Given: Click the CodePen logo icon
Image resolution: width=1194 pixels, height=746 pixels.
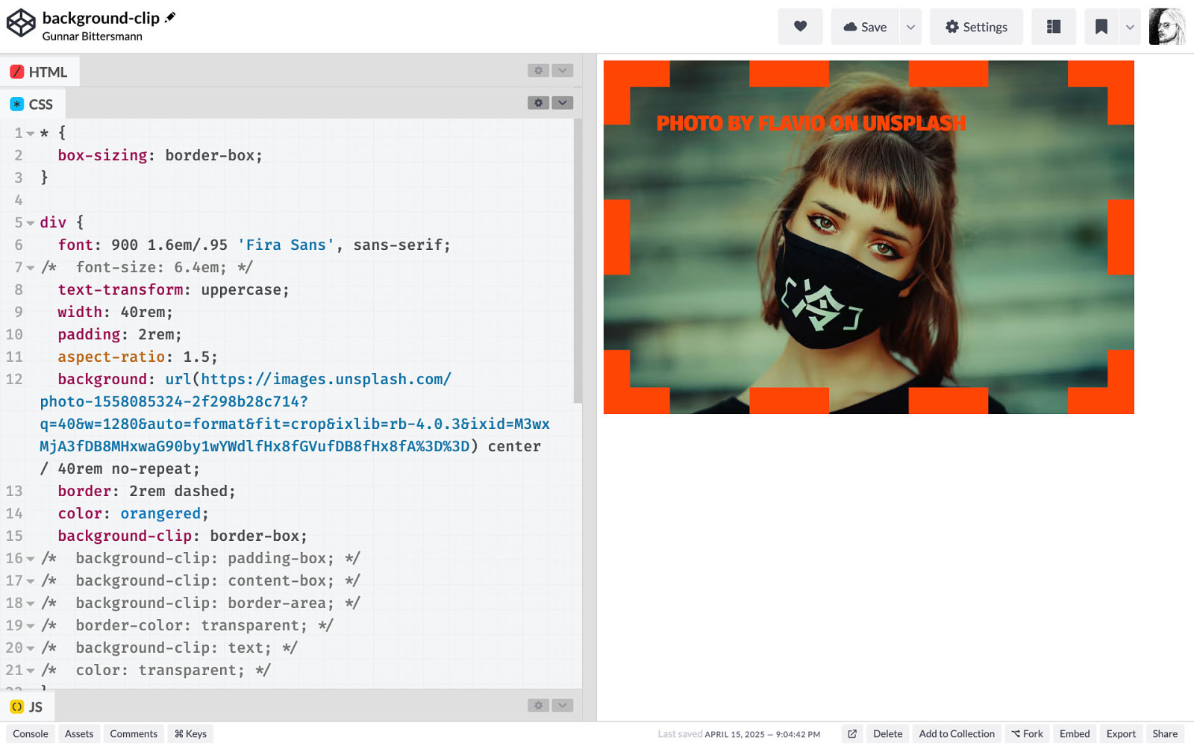Looking at the screenshot, I should tap(21, 23).
